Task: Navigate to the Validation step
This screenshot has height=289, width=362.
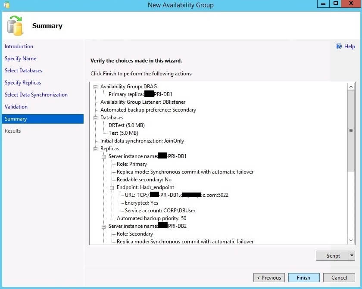Action: click(16, 107)
